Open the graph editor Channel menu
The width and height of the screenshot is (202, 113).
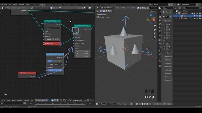tap(26, 100)
